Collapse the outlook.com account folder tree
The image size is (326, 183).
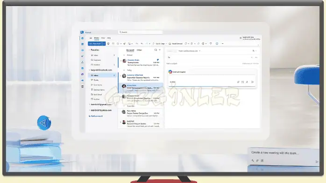pyautogui.click(x=89, y=70)
